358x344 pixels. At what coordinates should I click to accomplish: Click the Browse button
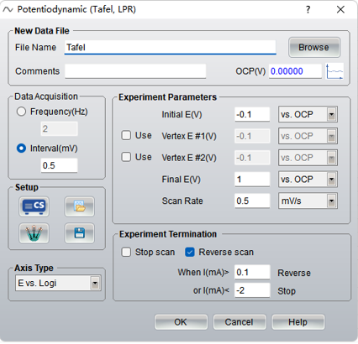(x=314, y=47)
